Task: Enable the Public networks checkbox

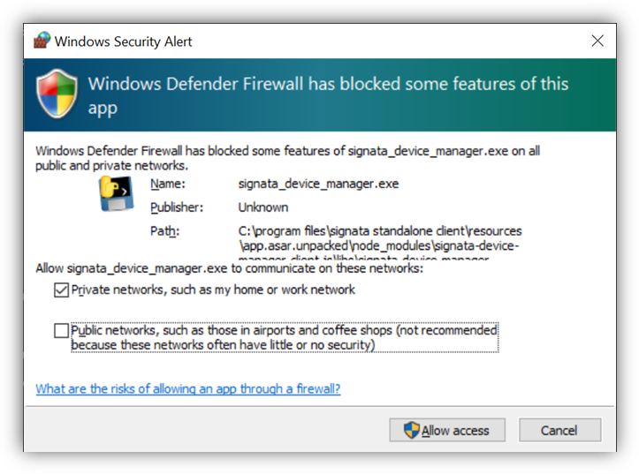Action: pos(61,330)
